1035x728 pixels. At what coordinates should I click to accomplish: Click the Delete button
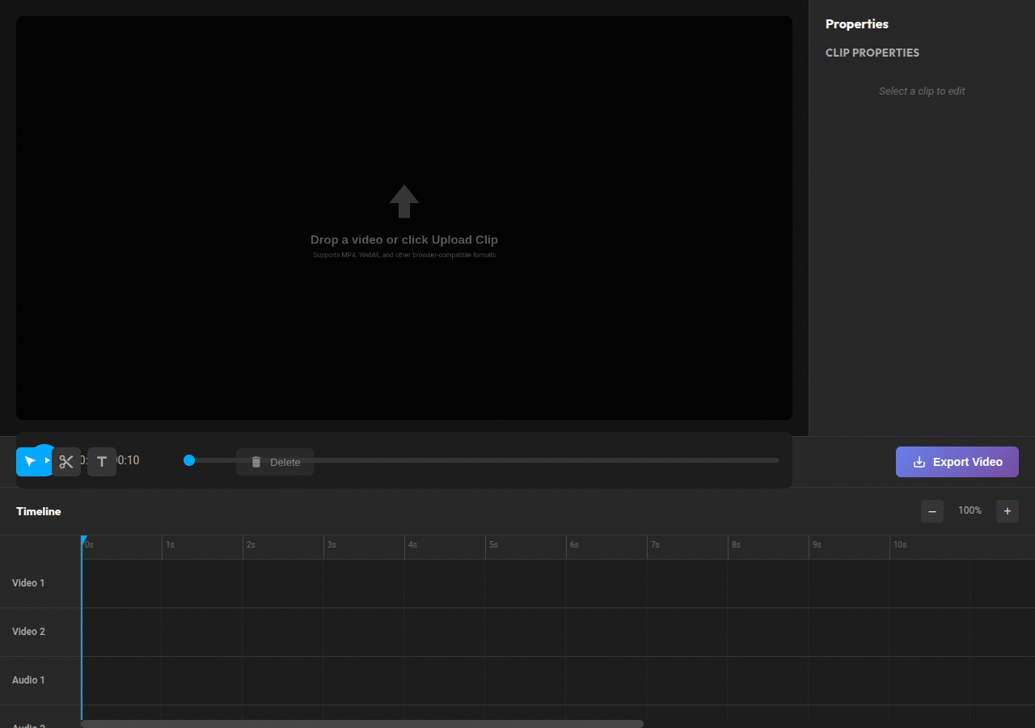(275, 462)
